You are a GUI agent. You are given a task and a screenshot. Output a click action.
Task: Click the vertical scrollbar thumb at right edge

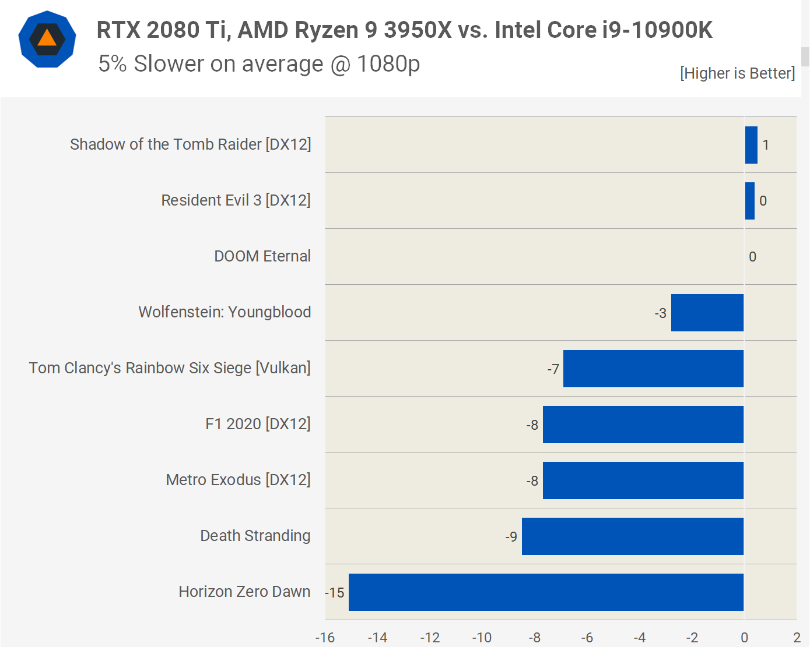coord(805,57)
